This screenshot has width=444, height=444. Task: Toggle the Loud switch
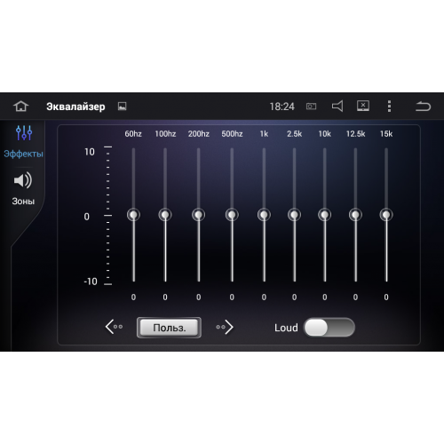[x=329, y=328]
